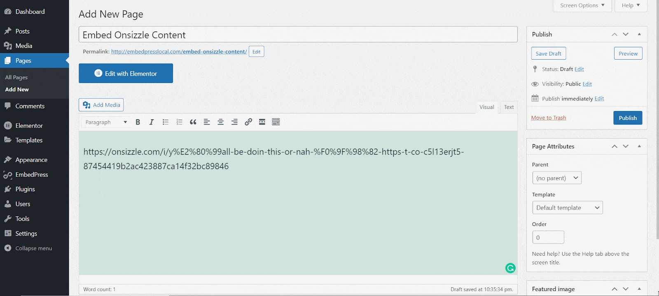Go to All Pages submenu

coord(16,77)
